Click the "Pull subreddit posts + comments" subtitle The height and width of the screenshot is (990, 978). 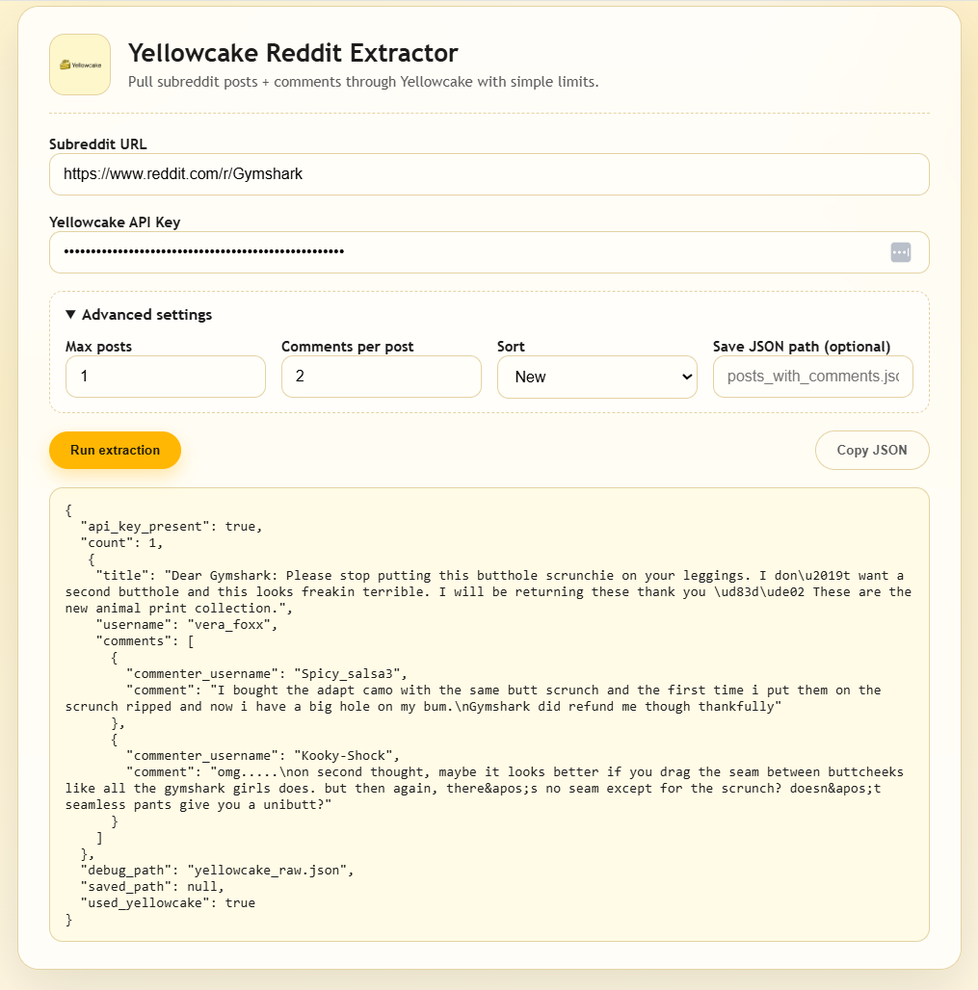(x=363, y=82)
